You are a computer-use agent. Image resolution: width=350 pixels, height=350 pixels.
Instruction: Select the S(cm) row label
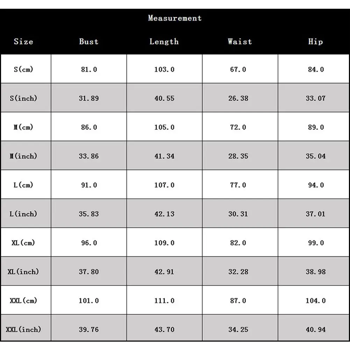click(24, 69)
